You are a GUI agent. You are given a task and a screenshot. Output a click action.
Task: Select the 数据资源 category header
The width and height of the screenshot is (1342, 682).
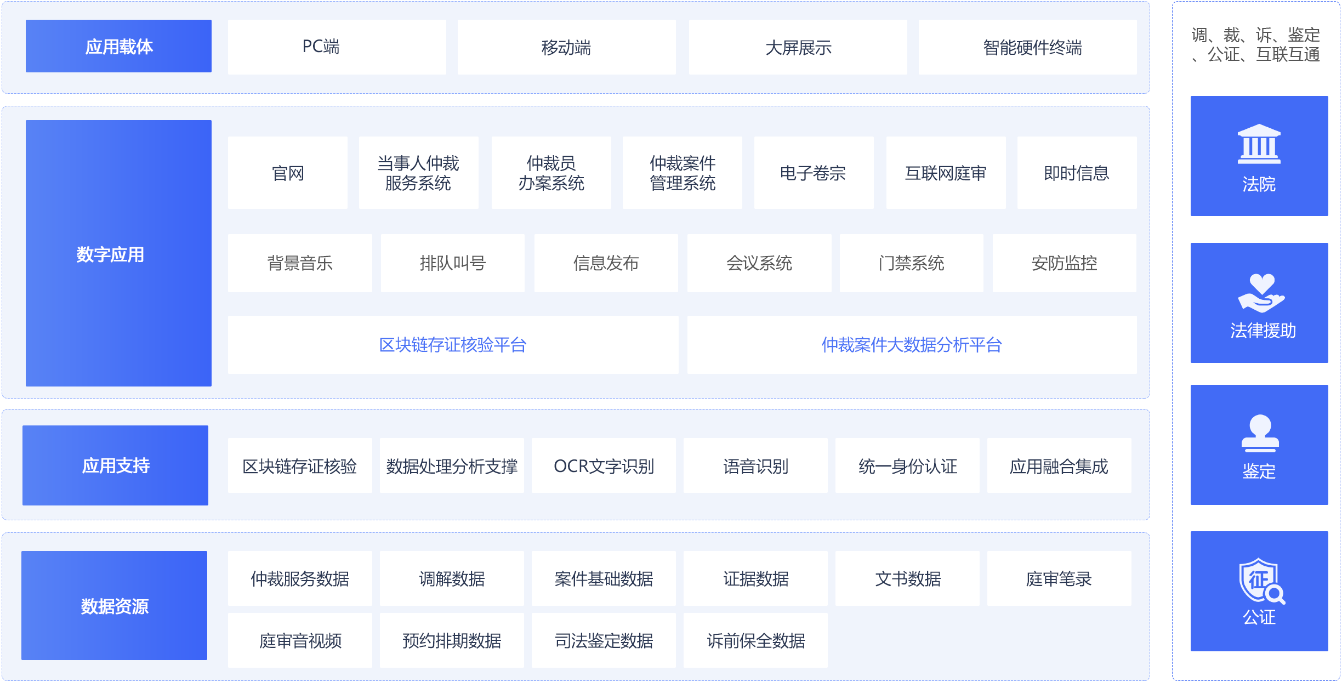[114, 606]
